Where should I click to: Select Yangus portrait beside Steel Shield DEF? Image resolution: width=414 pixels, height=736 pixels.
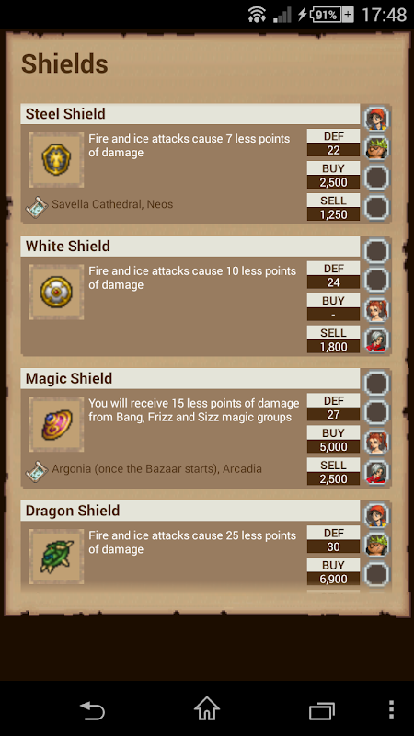377,148
